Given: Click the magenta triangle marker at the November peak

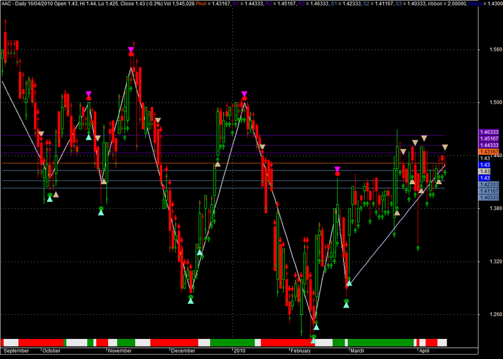Looking at the screenshot, I should [x=131, y=50].
